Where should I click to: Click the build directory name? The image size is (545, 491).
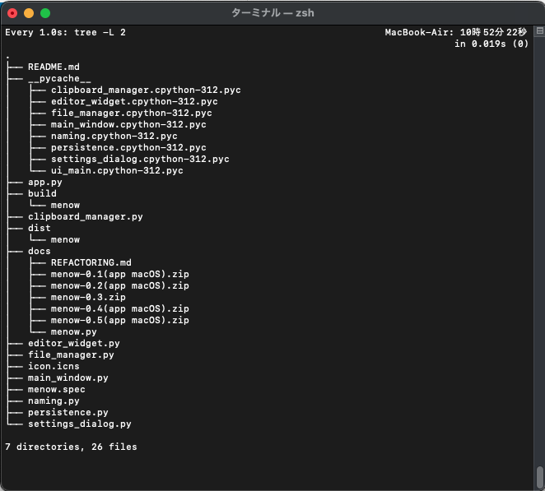pos(42,193)
